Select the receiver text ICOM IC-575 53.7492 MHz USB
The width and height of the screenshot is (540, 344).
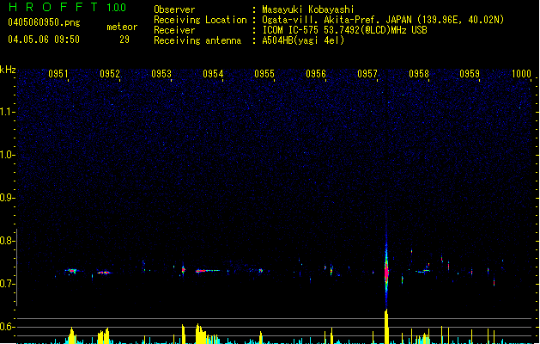[x=345, y=30]
